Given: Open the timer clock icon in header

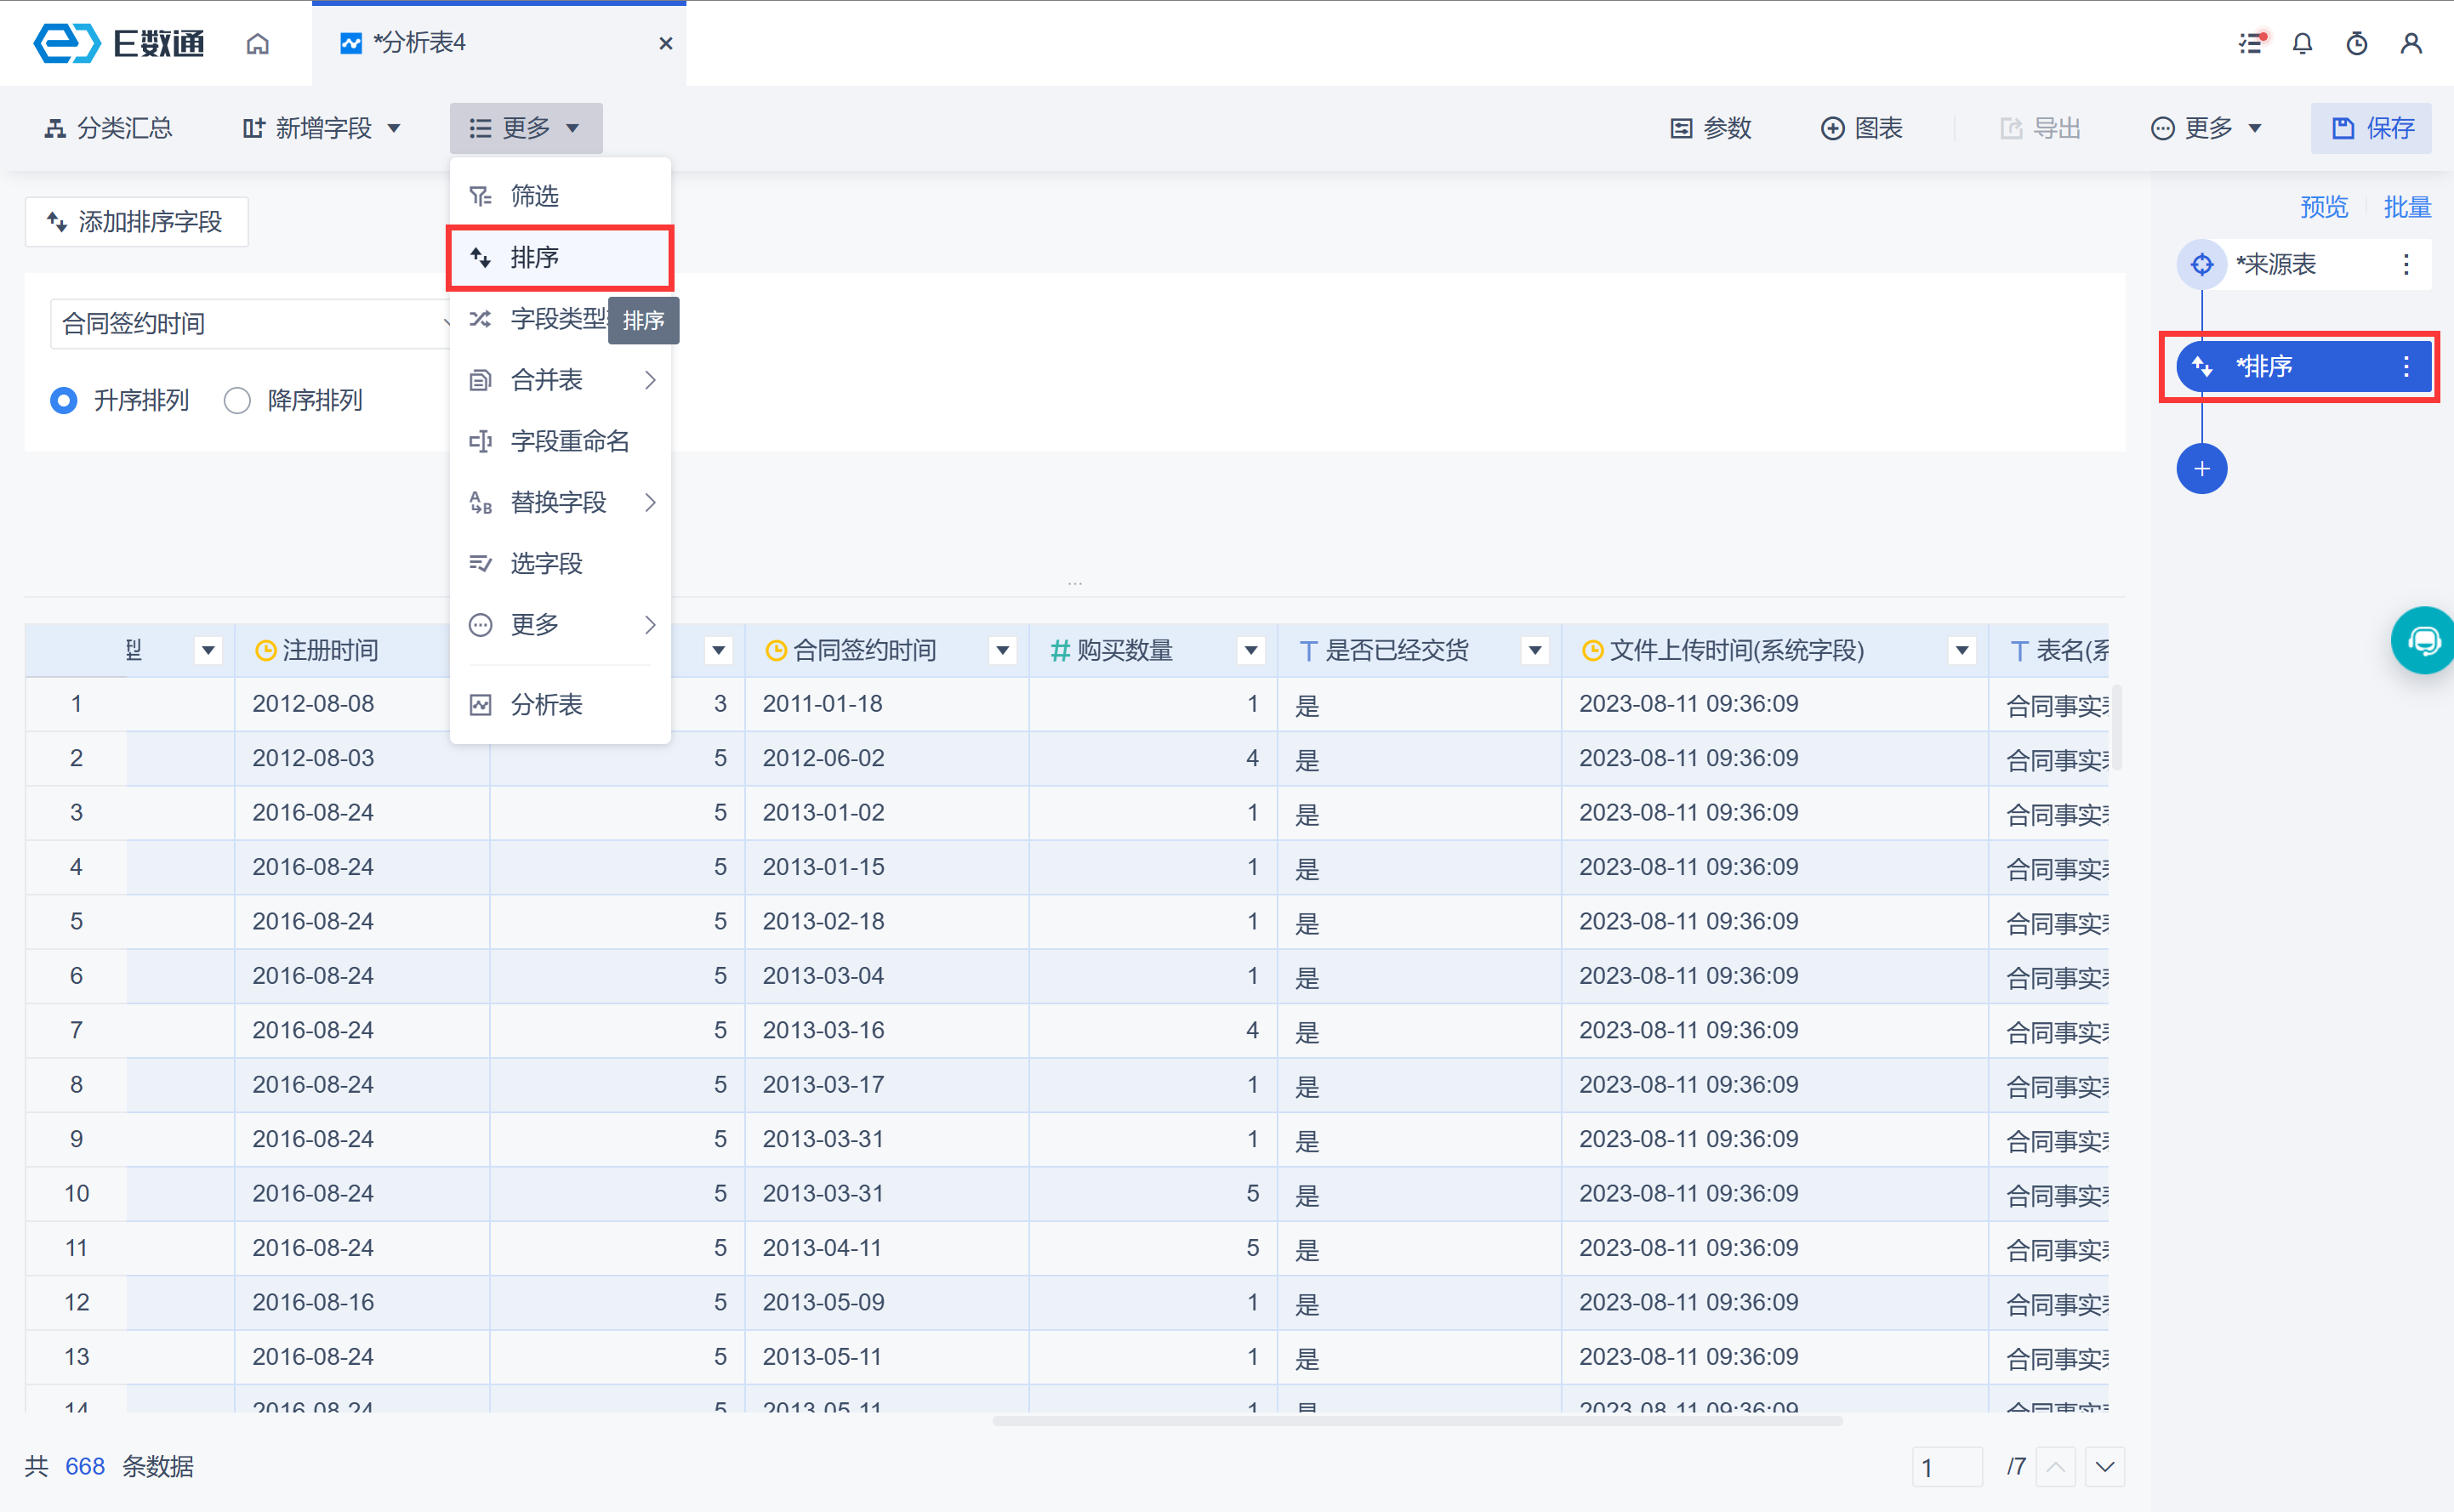Looking at the screenshot, I should pos(2356,43).
